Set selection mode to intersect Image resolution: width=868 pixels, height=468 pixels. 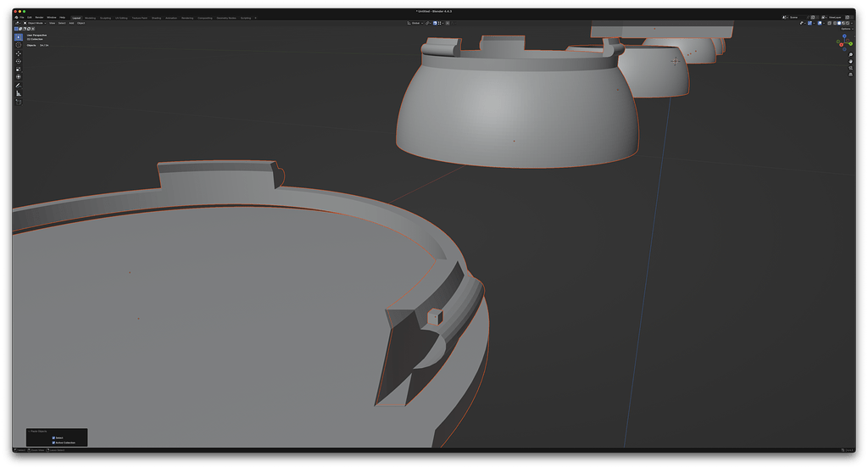click(33, 28)
